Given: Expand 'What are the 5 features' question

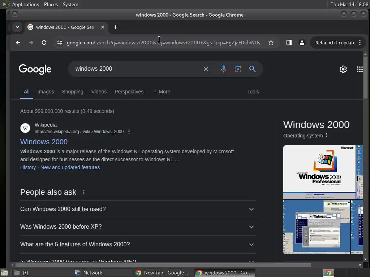Looking at the screenshot, I should [x=138, y=245].
